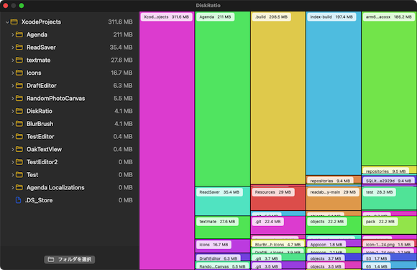Click the blue index-build 197.4 MB block
The width and height of the screenshot is (417, 270).
point(333,93)
